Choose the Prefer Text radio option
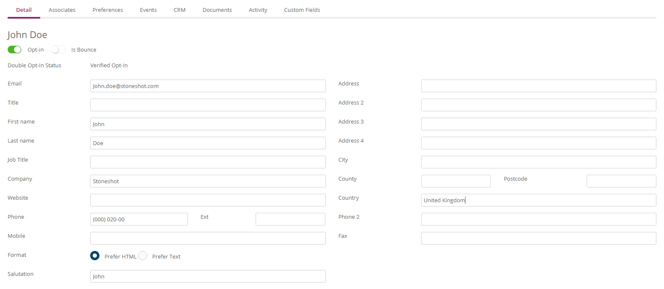The width and height of the screenshot is (664, 289). point(143,256)
